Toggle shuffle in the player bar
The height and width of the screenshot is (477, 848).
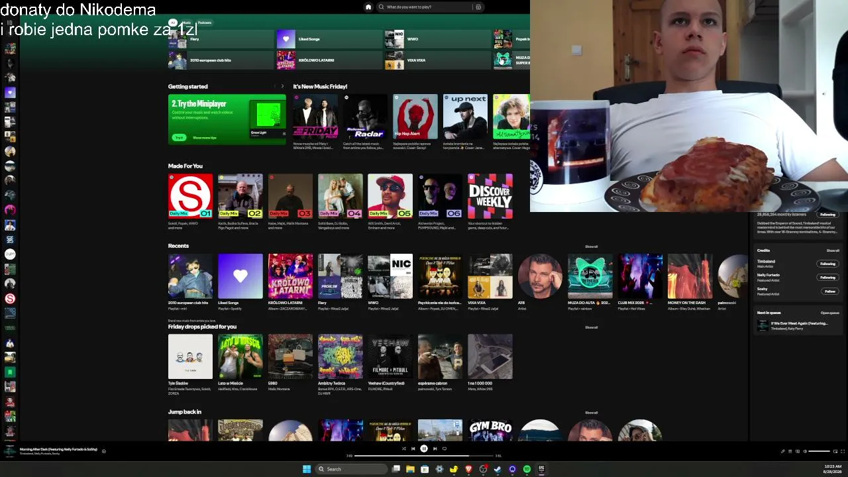403,449
